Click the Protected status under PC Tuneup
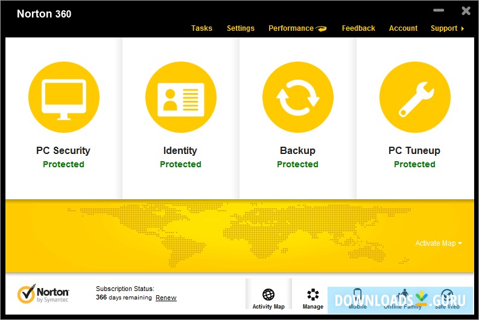 click(x=414, y=164)
